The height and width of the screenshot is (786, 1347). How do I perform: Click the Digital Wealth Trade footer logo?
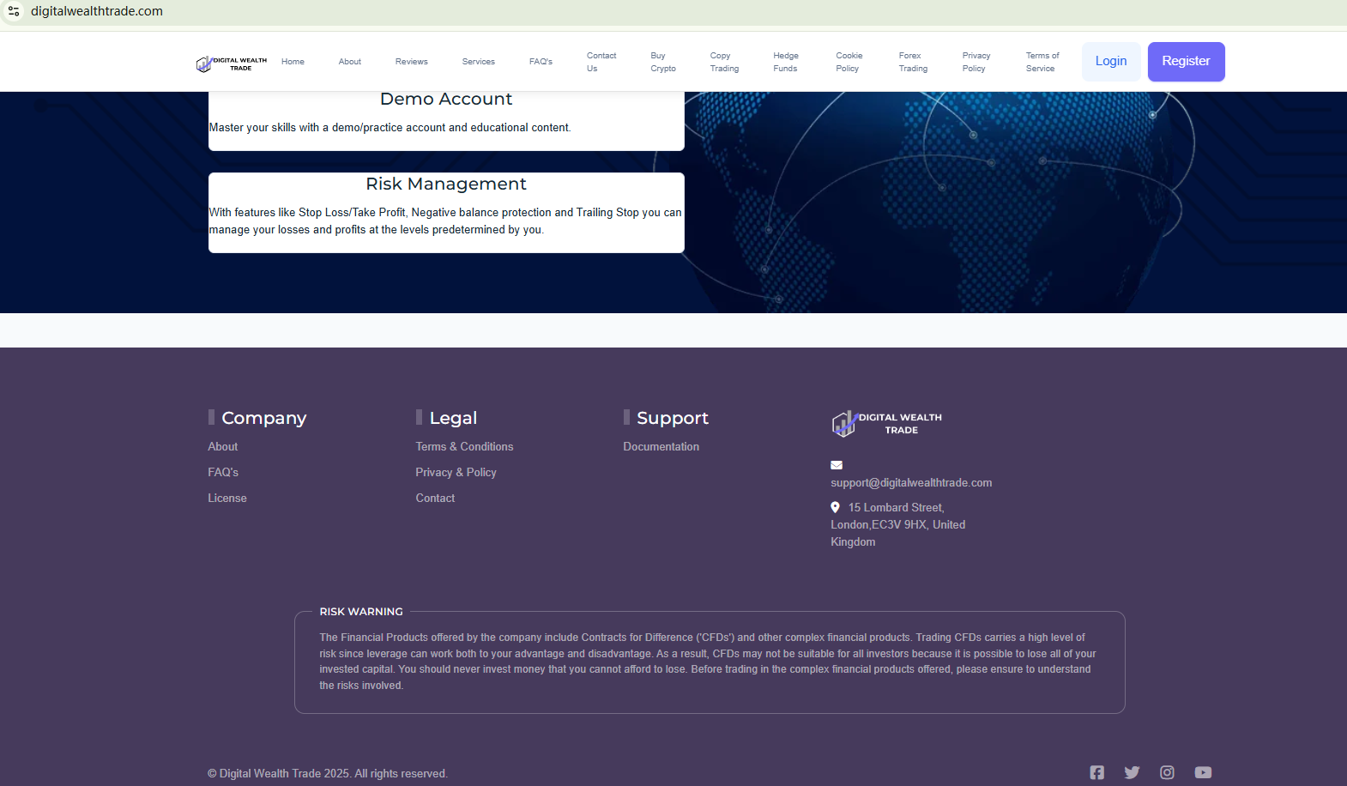pyautogui.click(x=886, y=423)
